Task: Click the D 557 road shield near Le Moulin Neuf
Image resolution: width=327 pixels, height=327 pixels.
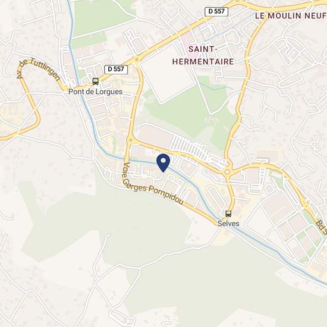Action: [x=216, y=11]
